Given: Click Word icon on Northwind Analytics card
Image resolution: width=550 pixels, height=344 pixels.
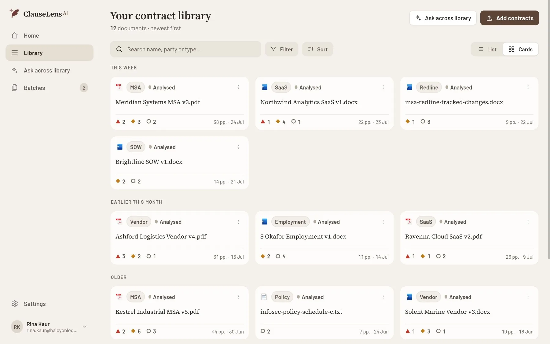Looking at the screenshot, I should 265,87.
